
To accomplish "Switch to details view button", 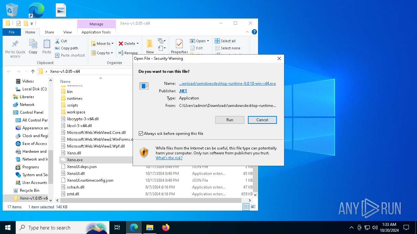I will click(246, 207).
